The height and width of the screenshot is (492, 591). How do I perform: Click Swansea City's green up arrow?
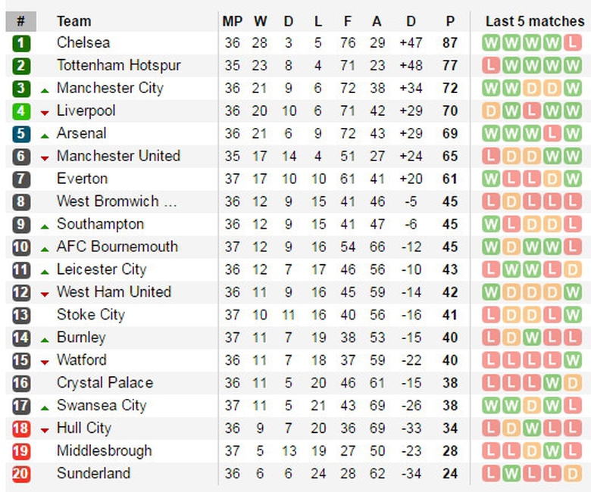(45, 407)
